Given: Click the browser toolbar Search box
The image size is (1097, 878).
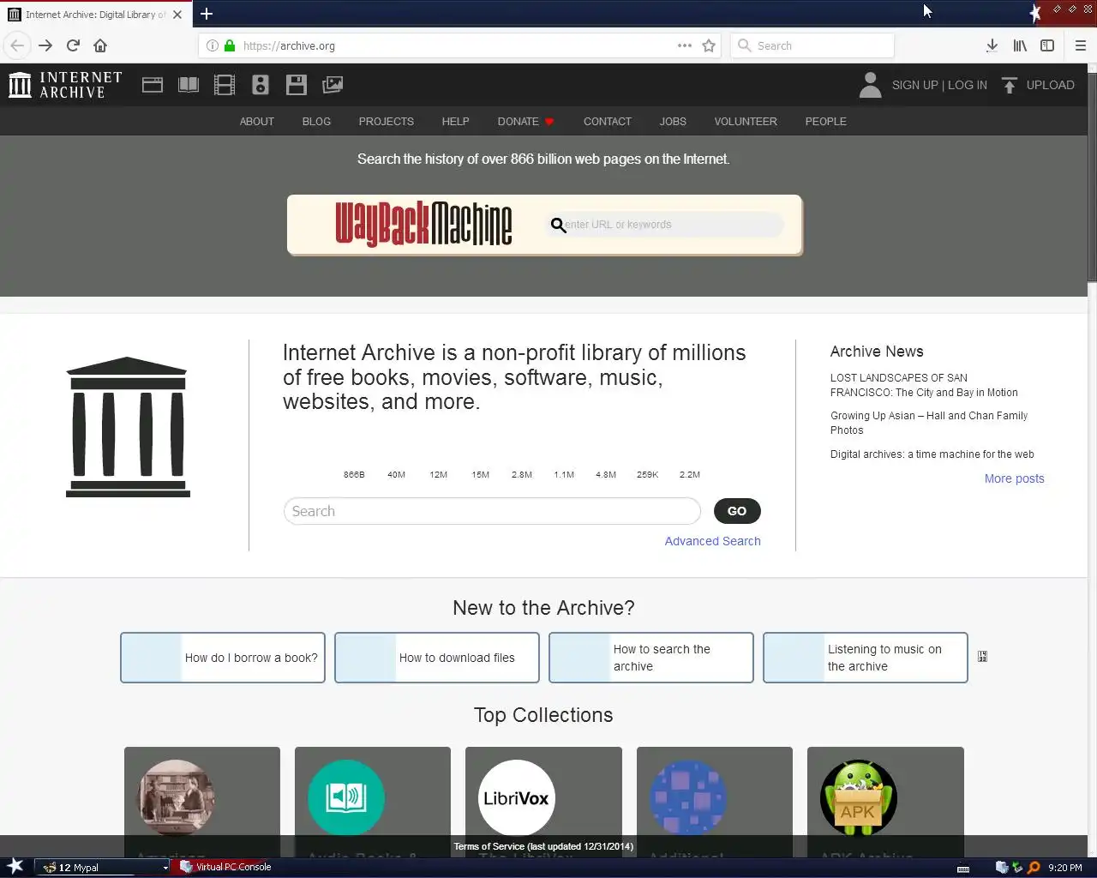Looking at the screenshot, I should click(x=812, y=45).
